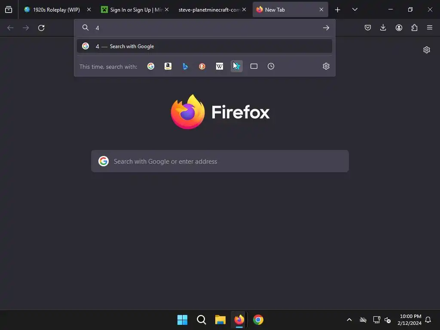Show hidden system tray icons
This screenshot has height=330, width=440.
click(349, 320)
